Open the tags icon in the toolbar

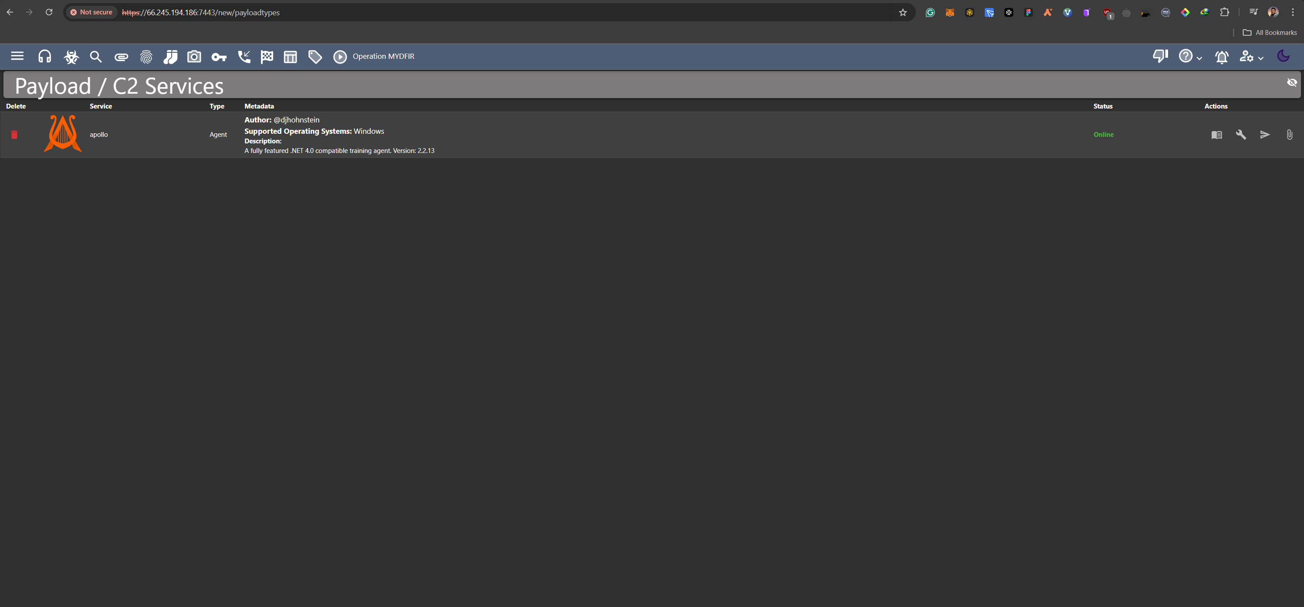point(315,56)
